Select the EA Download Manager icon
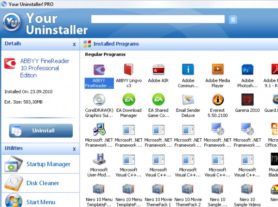Image resolution: width=278 pixels, height=207 pixels. tap(128, 99)
